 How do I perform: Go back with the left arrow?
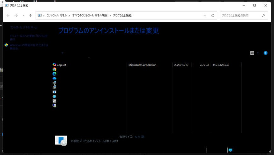pos(8,15)
